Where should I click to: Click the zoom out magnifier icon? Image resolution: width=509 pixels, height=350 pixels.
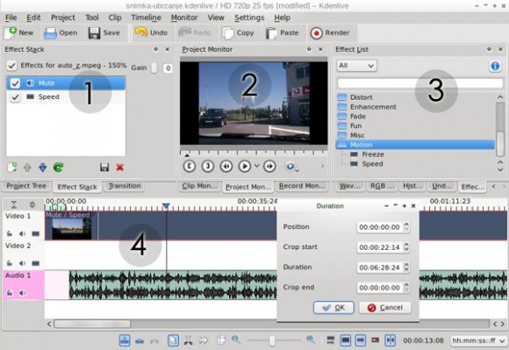(x=236, y=339)
